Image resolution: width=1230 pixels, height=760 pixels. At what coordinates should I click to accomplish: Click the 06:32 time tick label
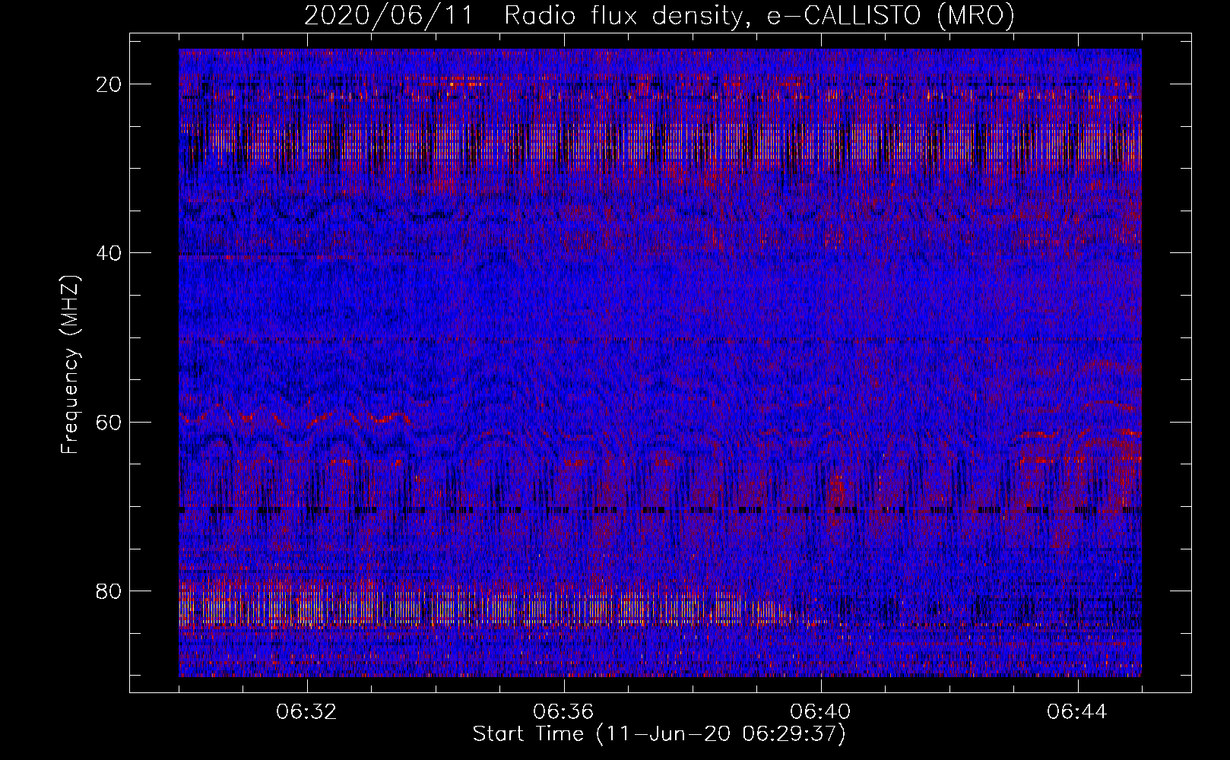(306, 712)
